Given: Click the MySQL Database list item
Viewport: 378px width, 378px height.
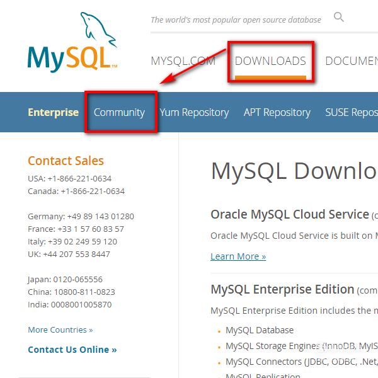Looking at the screenshot, I should [260, 330].
